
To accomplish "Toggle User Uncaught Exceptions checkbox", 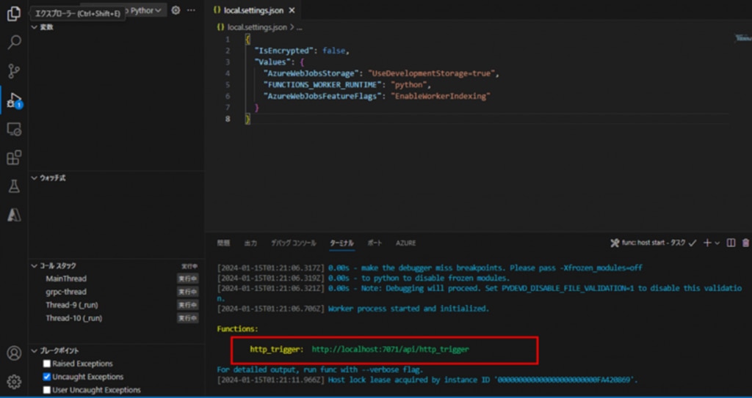I will [x=47, y=390].
